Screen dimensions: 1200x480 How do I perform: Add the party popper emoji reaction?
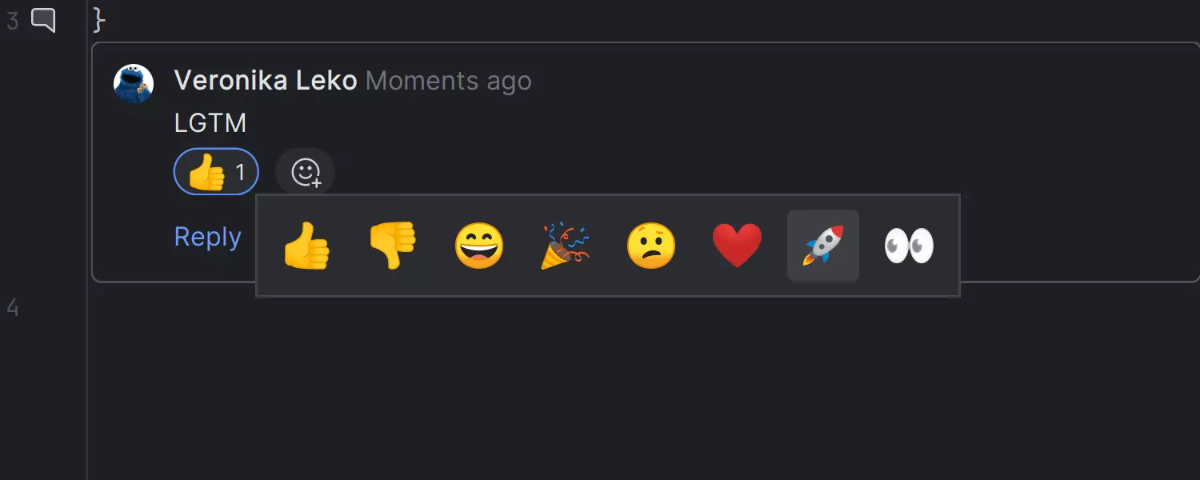click(x=565, y=246)
